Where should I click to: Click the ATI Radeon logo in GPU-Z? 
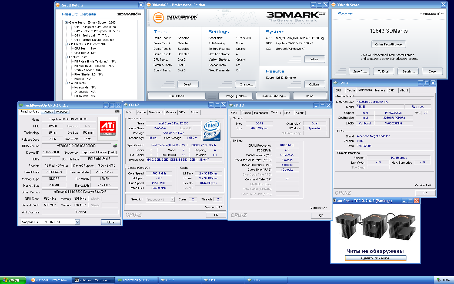108,129
